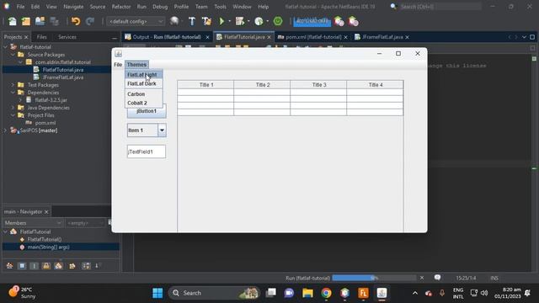Click the notifications balloon in status bar
Viewport: 539px width, 303px height.
[x=437, y=278]
